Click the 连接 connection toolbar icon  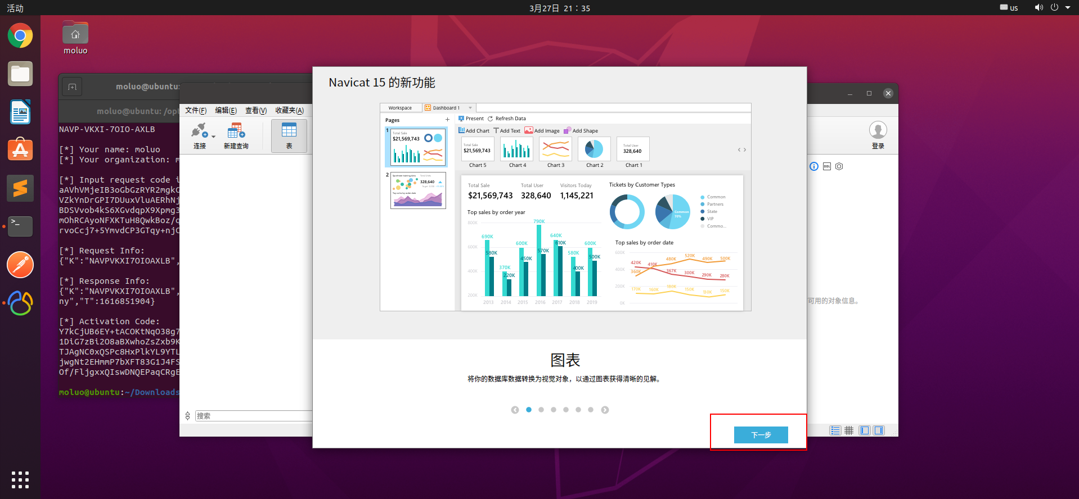(x=199, y=135)
